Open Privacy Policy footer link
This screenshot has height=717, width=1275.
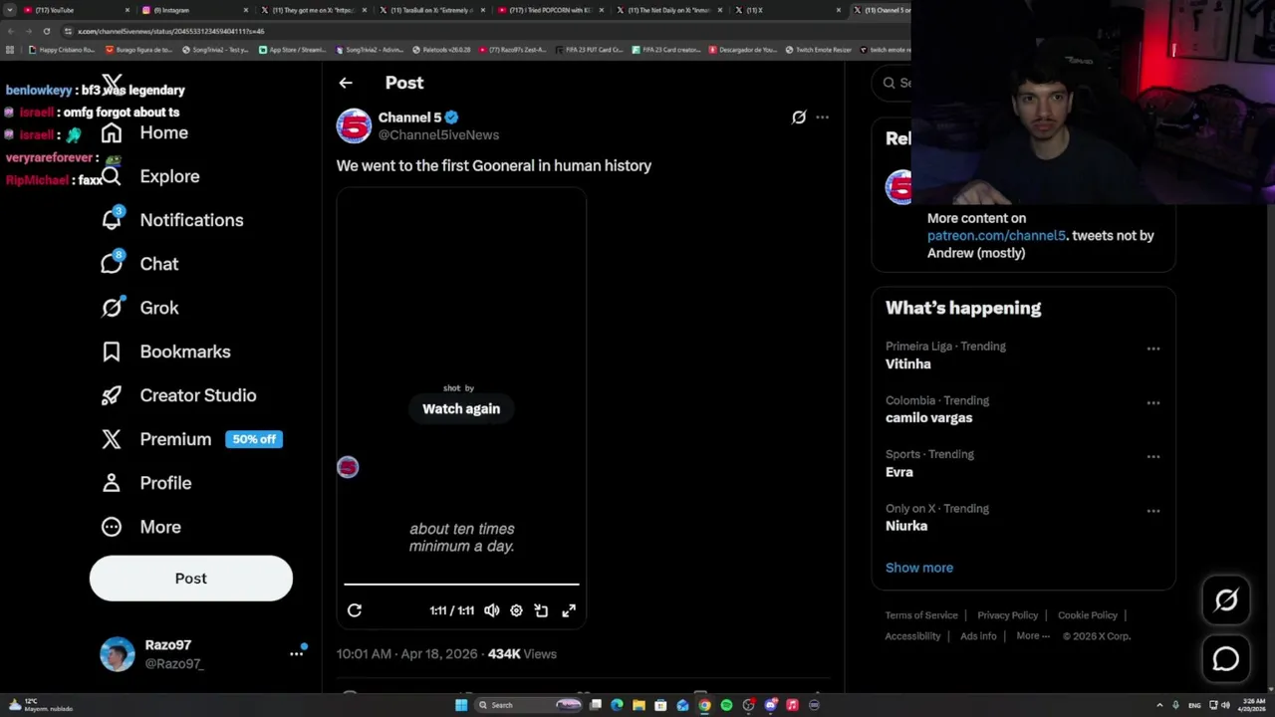pos(1007,615)
